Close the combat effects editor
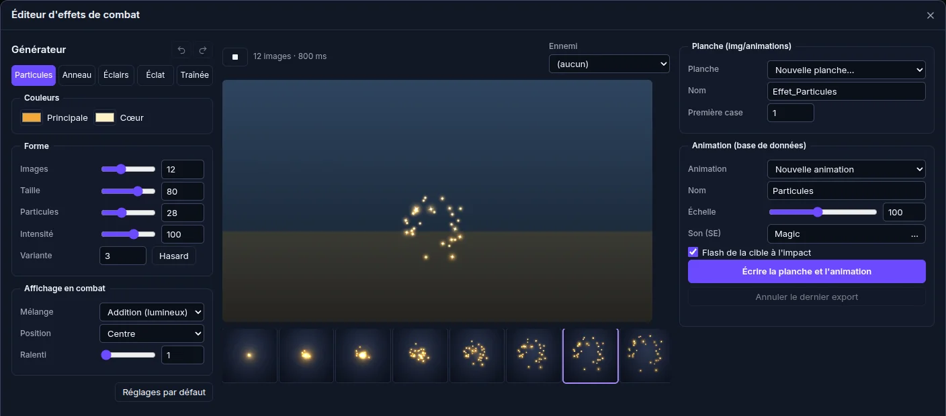 click(x=931, y=15)
